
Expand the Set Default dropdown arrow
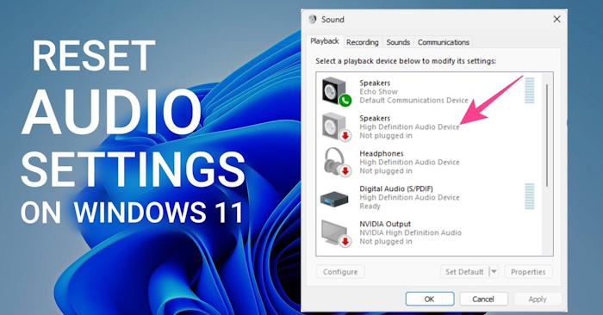[494, 272]
